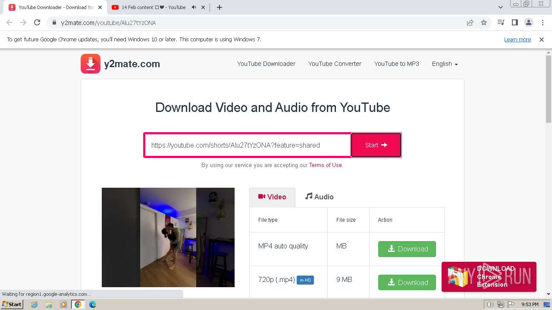Dismiss the Chrome update notification bar

coord(542,39)
